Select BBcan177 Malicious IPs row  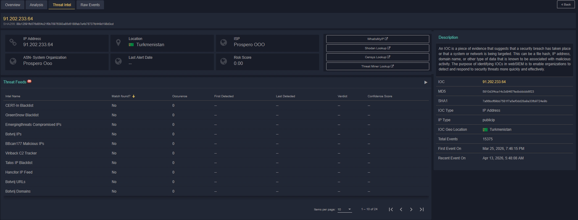click(x=216, y=144)
